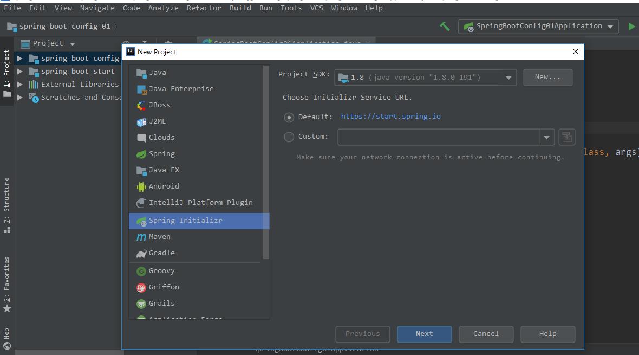Click External Libraries bars icon
The width and height of the screenshot is (639, 355).
[34, 85]
